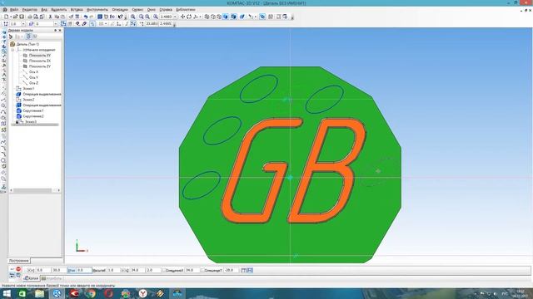Toggle the Смещение Y checkbox

point(203,270)
